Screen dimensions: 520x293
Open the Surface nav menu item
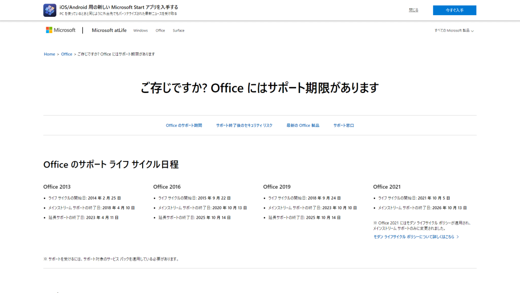[178, 30]
